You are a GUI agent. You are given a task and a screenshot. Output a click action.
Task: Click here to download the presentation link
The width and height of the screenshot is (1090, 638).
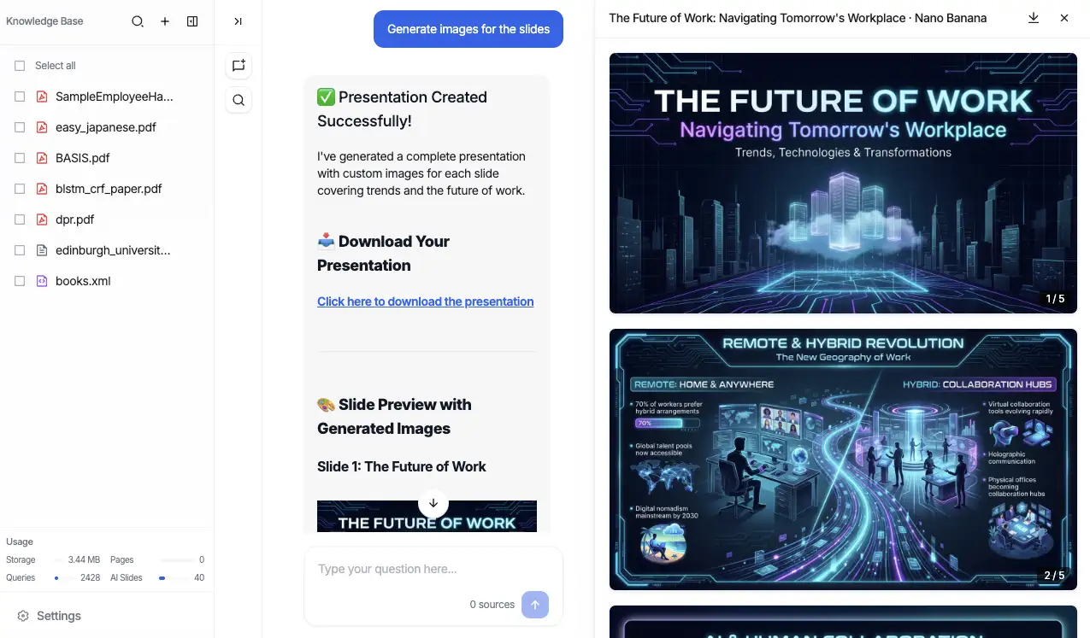tap(425, 301)
